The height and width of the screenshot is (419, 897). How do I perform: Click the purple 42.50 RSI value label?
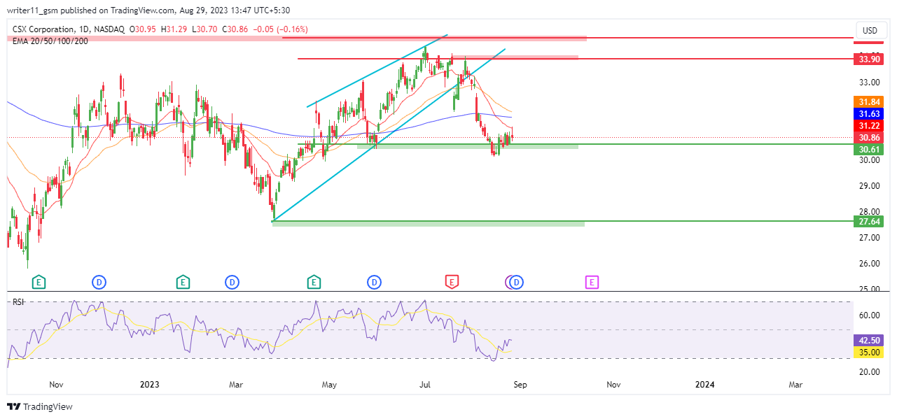click(x=869, y=340)
